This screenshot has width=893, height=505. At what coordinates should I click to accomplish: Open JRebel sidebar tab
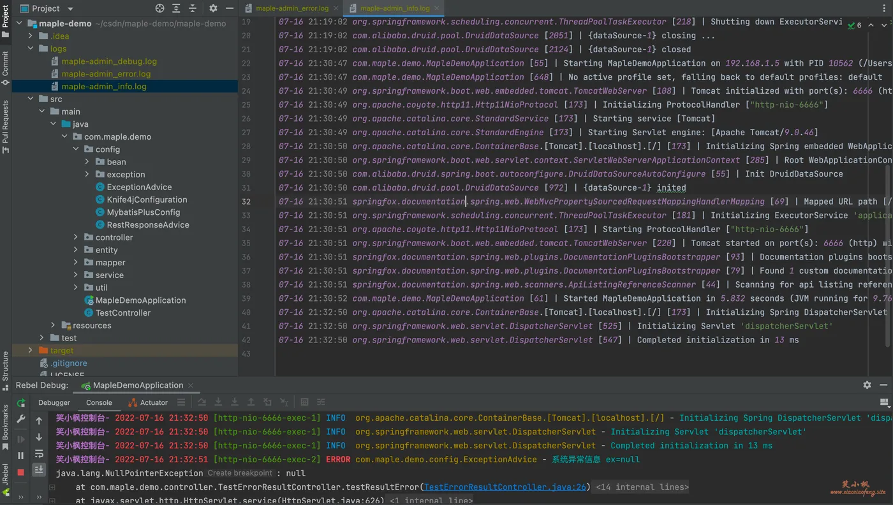[x=5, y=481]
